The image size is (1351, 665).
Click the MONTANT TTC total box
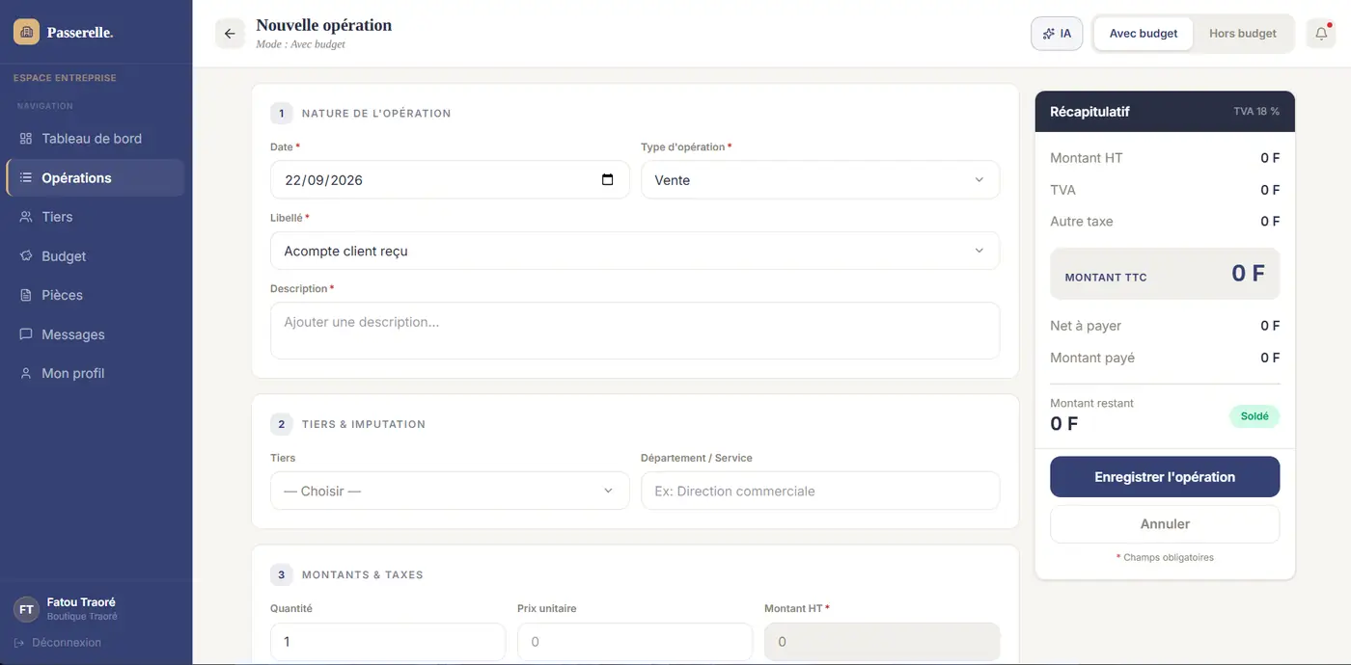point(1165,274)
